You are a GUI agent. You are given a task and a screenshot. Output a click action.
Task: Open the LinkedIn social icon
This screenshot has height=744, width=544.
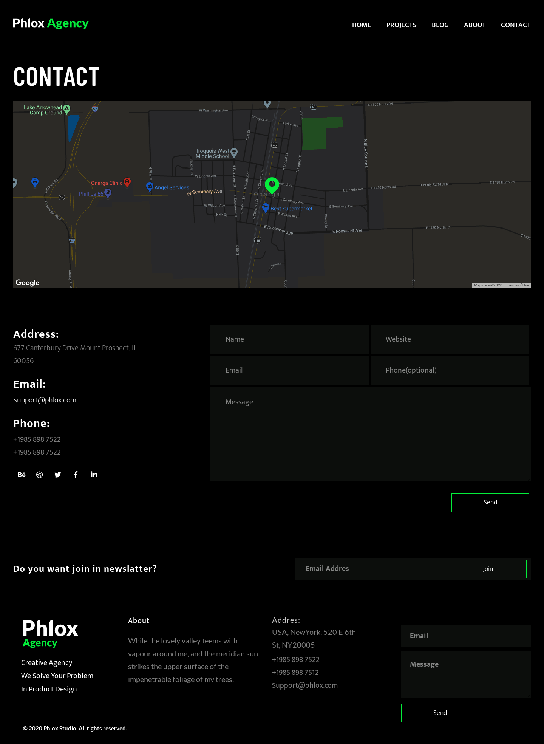(94, 475)
